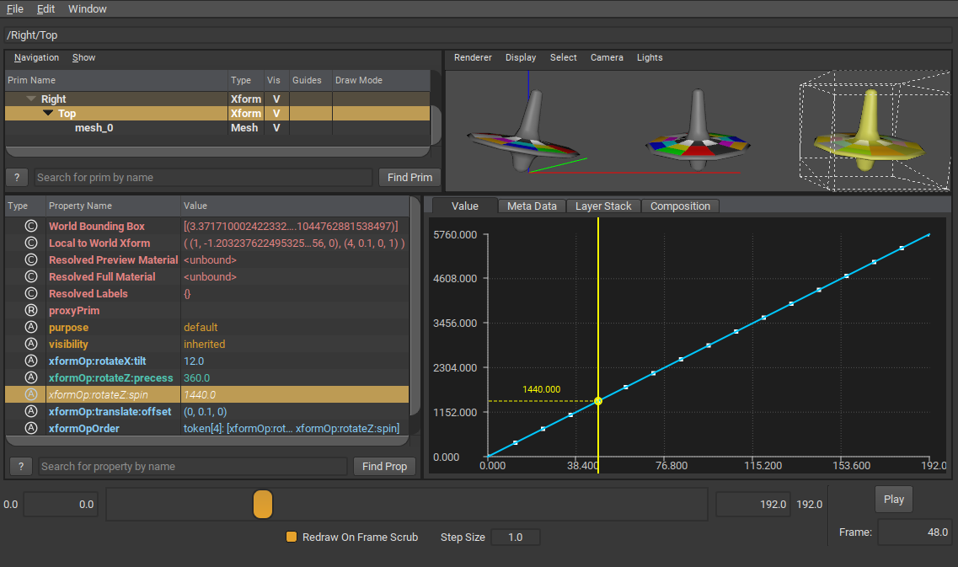Click the attribute icon next to visibility property
The width and height of the screenshot is (958, 567).
point(31,344)
